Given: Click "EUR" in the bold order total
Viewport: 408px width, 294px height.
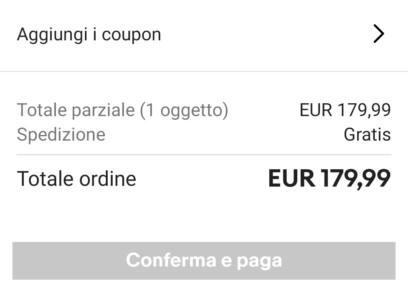Looking at the screenshot, I should pyautogui.click(x=291, y=179).
